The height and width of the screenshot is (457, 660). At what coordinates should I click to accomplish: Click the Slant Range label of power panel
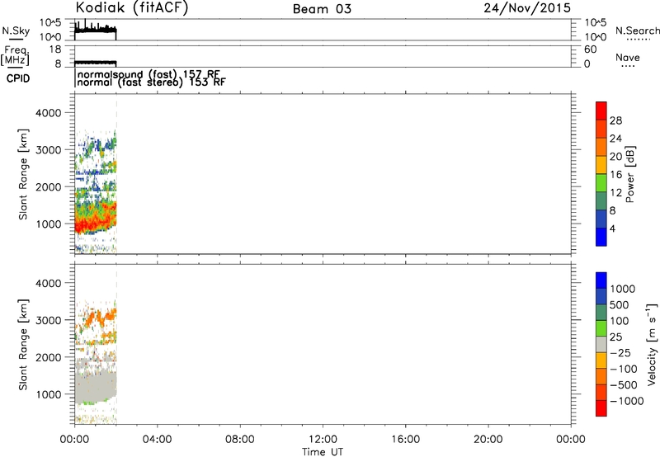pyautogui.click(x=23, y=174)
